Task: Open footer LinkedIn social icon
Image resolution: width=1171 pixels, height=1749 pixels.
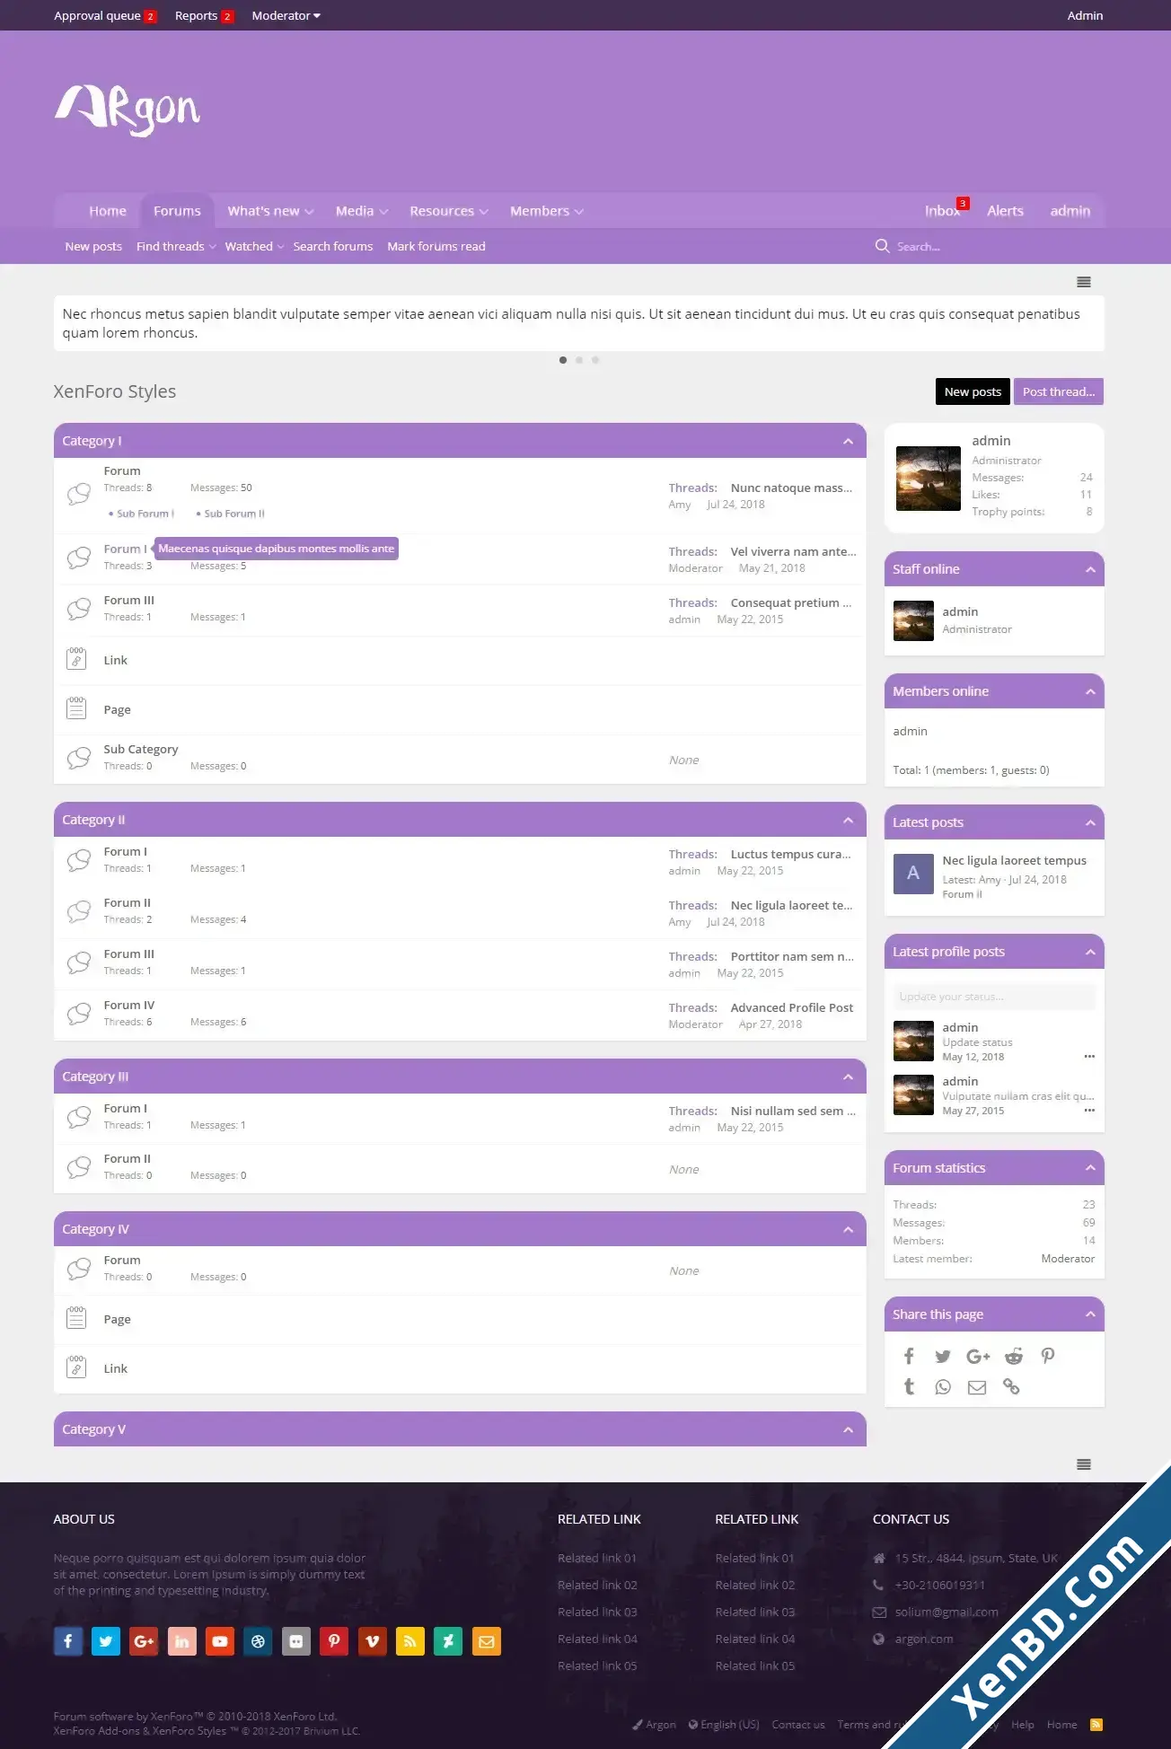Action: click(x=181, y=1641)
